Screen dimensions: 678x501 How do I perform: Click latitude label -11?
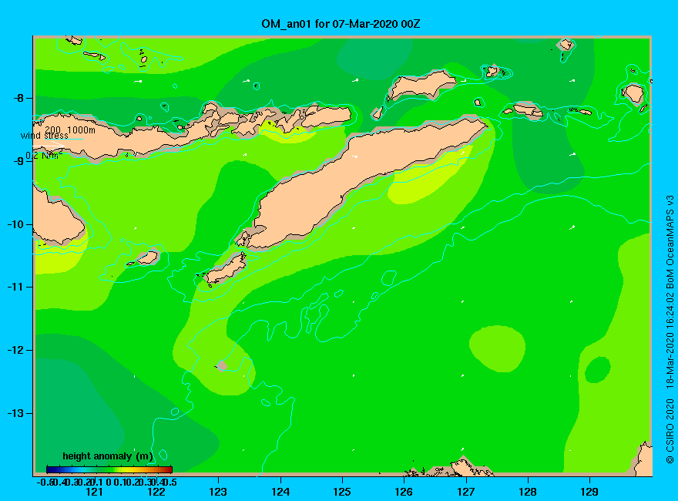pyautogui.click(x=16, y=287)
